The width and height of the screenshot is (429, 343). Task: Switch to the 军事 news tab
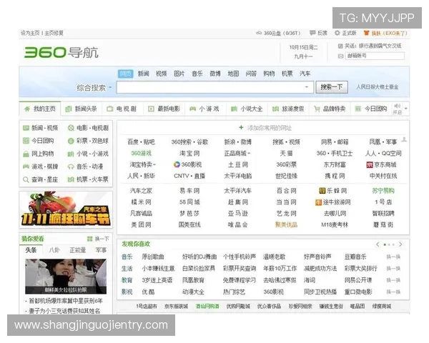(x=101, y=250)
